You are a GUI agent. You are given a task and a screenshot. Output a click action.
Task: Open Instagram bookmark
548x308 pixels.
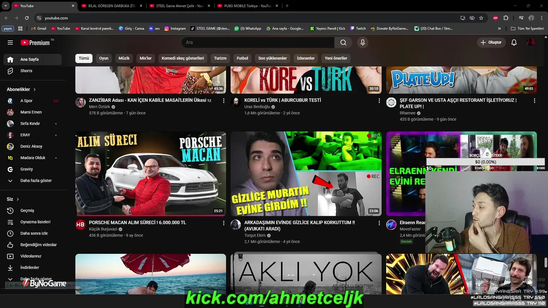click(175, 29)
